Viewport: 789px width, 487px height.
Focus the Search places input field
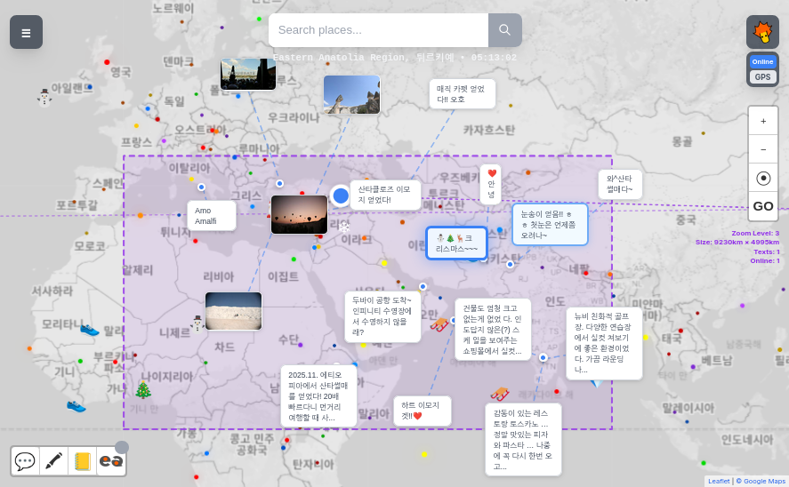coord(378,30)
